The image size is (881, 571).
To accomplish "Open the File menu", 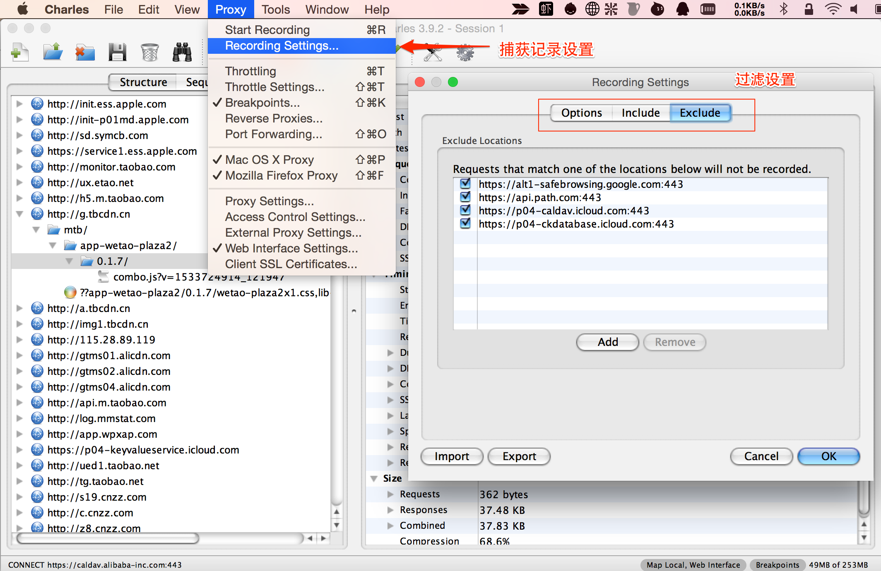I will pyautogui.click(x=113, y=9).
